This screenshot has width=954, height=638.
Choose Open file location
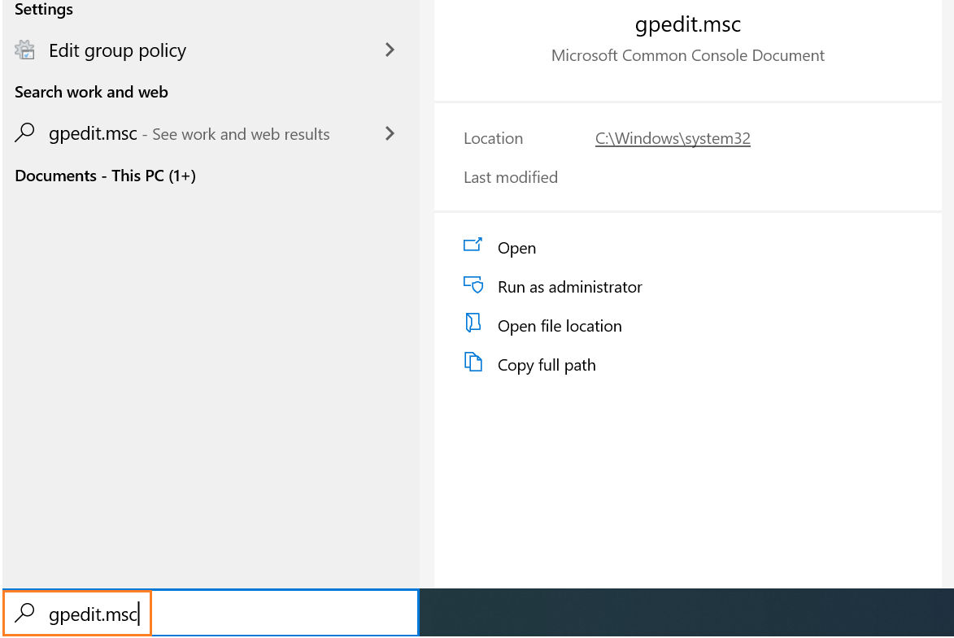pyautogui.click(x=560, y=327)
